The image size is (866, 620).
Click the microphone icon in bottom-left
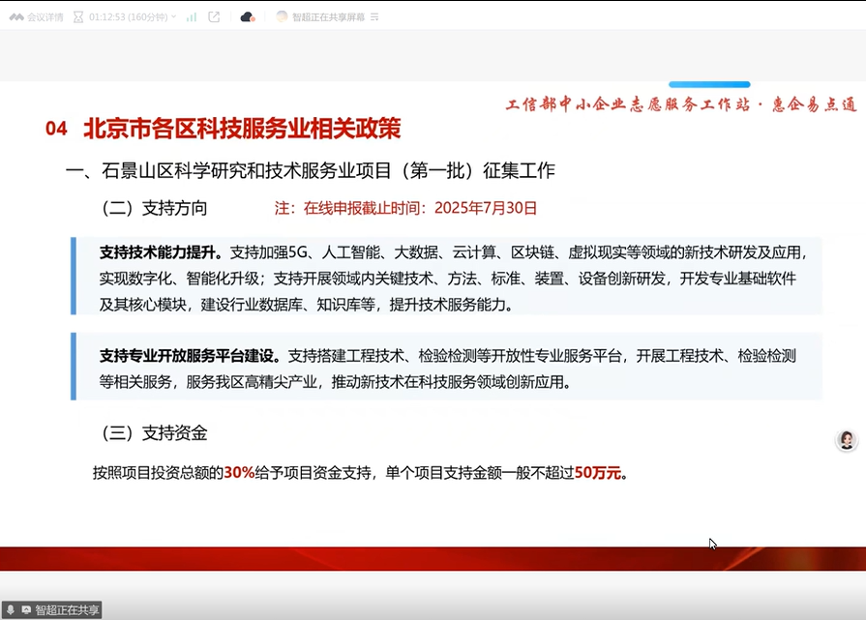(x=10, y=610)
